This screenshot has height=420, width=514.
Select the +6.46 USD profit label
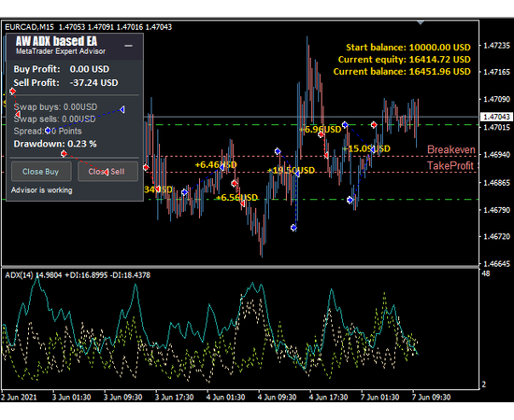tap(216, 164)
